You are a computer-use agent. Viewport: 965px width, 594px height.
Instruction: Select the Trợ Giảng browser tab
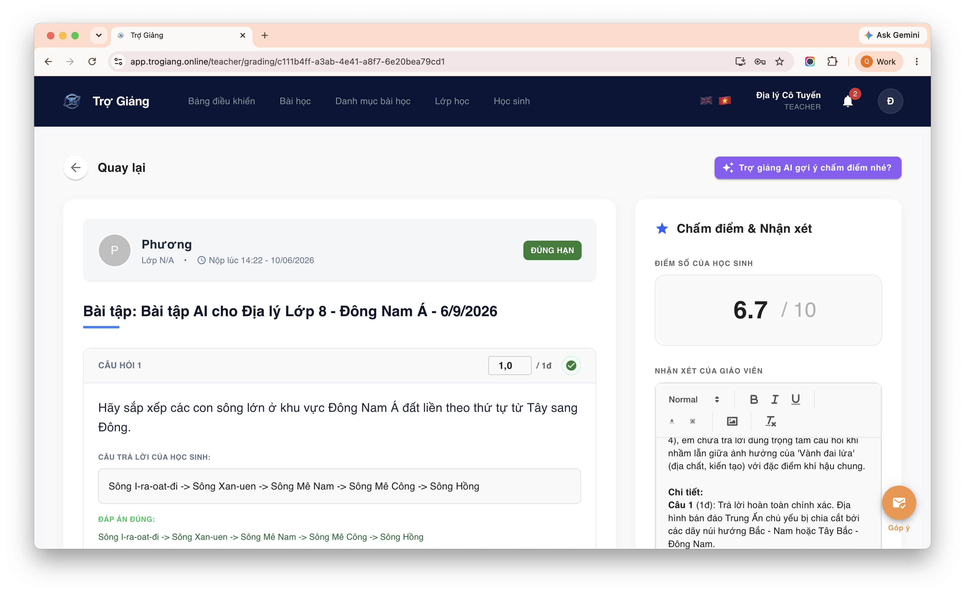(182, 35)
